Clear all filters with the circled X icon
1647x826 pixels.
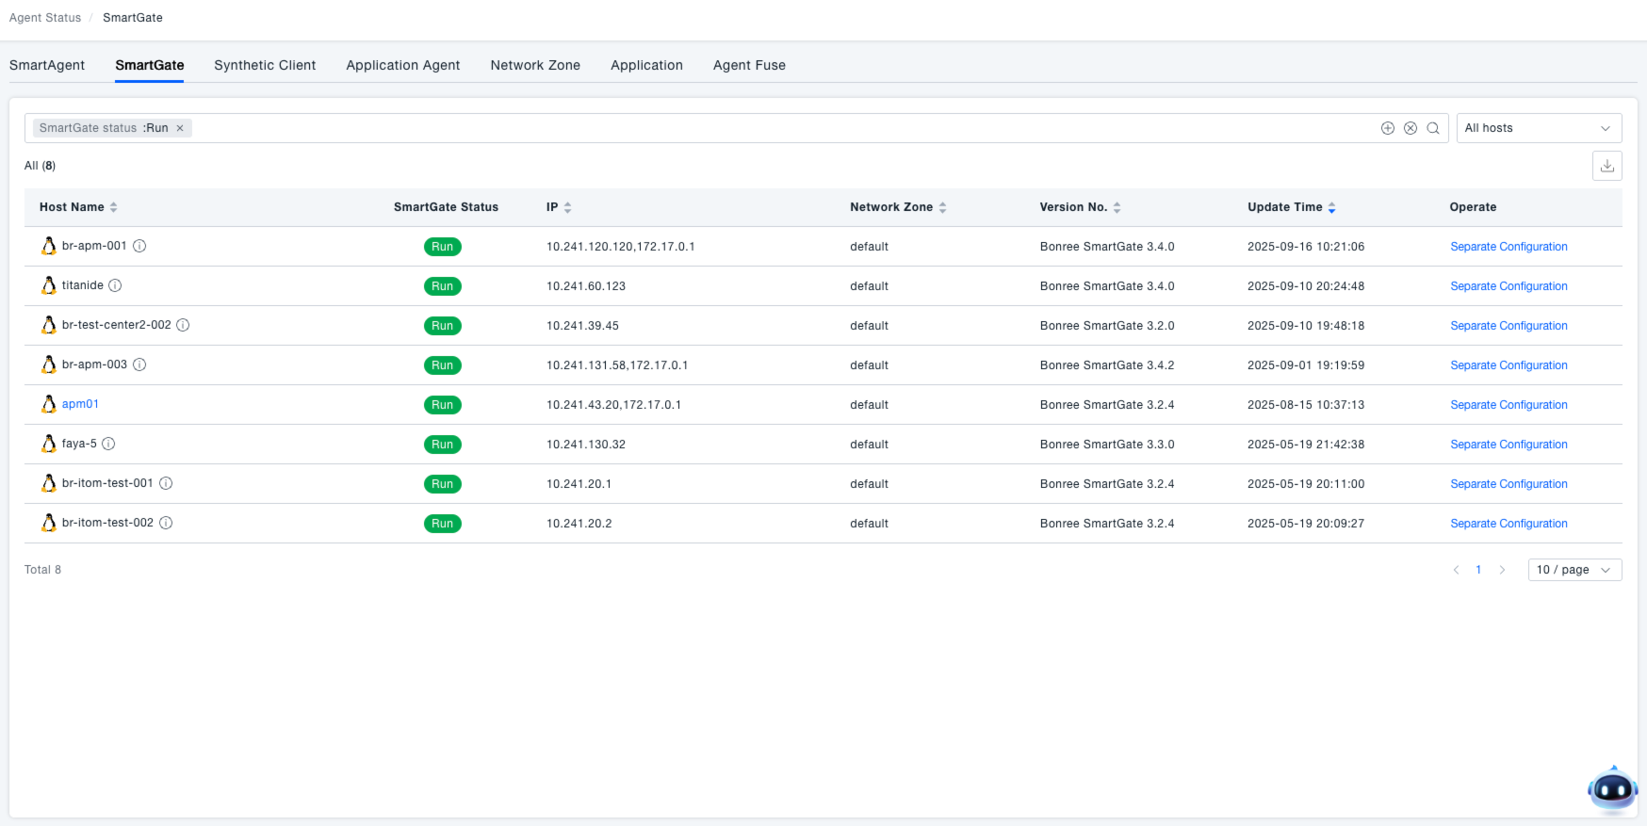[x=1410, y=128]
